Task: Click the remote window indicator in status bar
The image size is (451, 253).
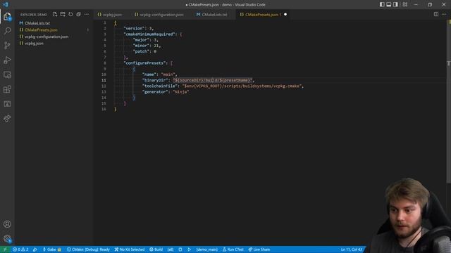Action: tap(5, 249)
